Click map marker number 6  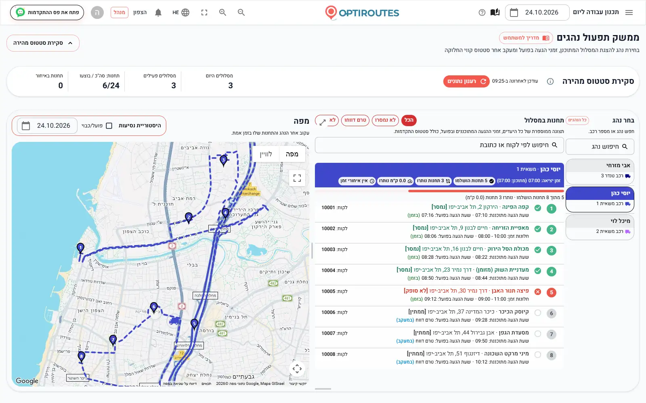pos(153,307)
